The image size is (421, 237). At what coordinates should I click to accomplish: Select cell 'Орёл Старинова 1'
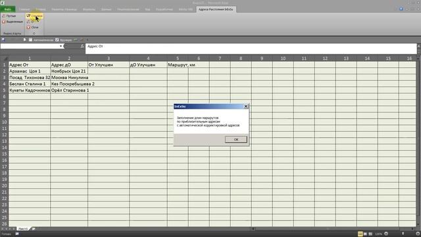pos(70,90)
